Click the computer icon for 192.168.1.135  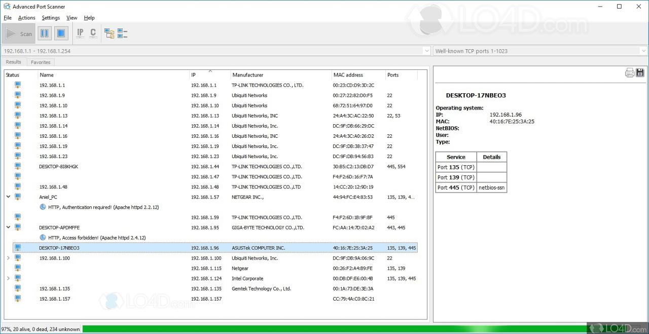tap(18, 288)
